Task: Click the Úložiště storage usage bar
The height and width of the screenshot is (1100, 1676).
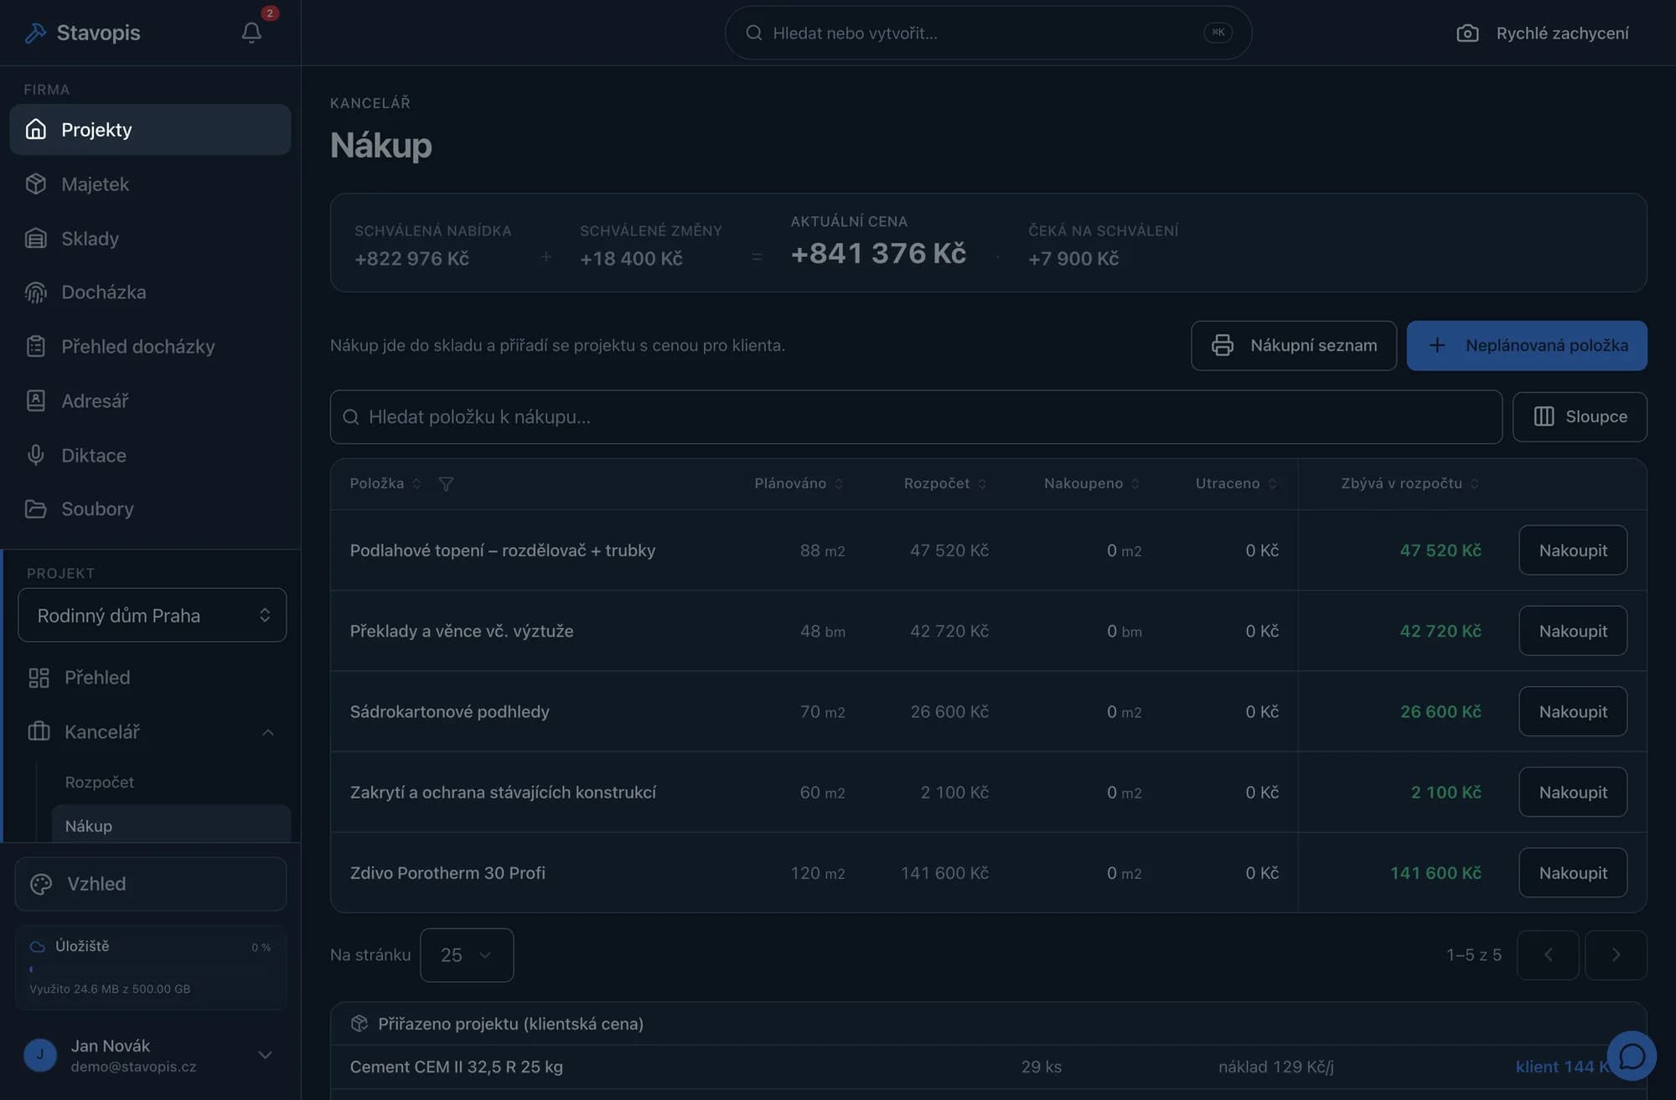Action: (x=151, y=969)
